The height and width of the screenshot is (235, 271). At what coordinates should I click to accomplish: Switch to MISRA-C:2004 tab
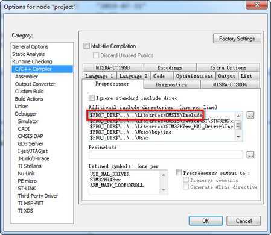coord(230,84)
